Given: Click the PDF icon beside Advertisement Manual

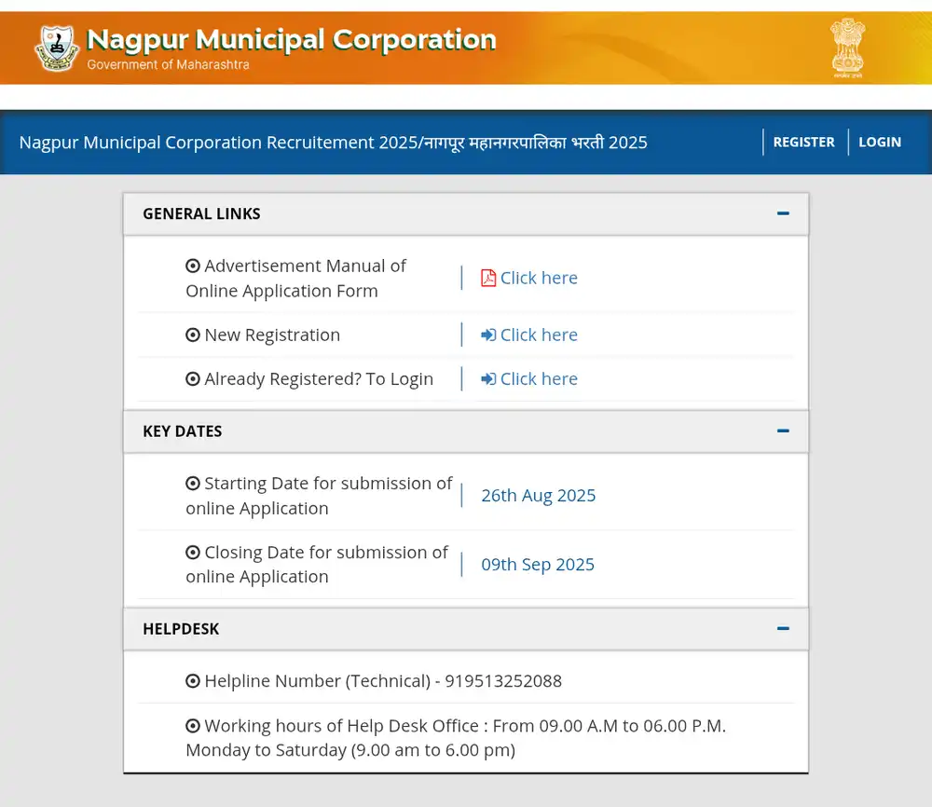Looking at the screenshot, I should pos(488,278).
